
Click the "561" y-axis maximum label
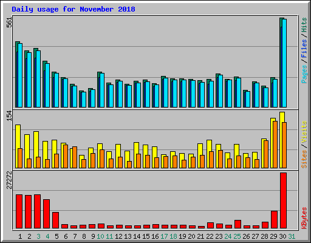pos(9,22)
